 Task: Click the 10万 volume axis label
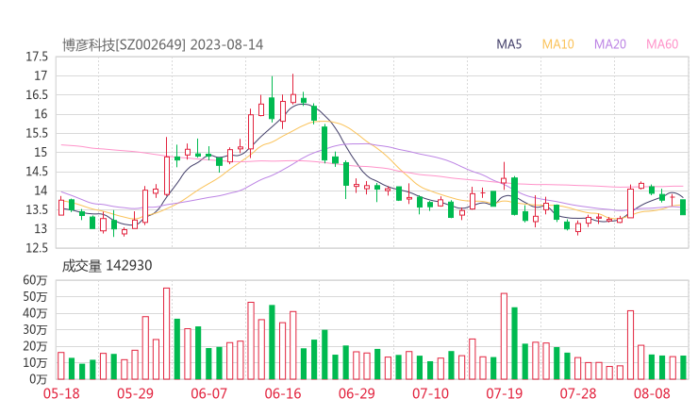pos(35,363)
